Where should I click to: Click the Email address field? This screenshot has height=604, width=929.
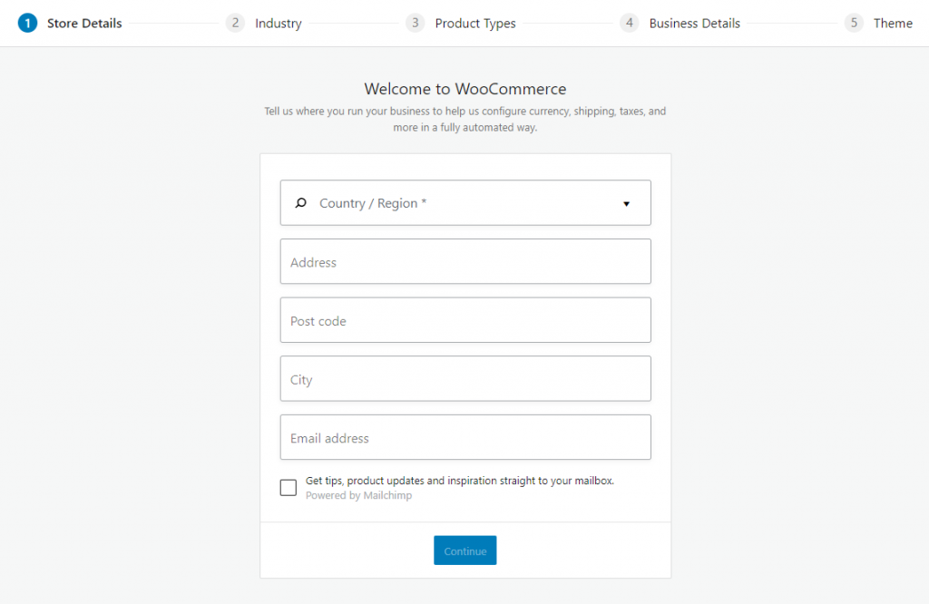[x=464, y=438]
